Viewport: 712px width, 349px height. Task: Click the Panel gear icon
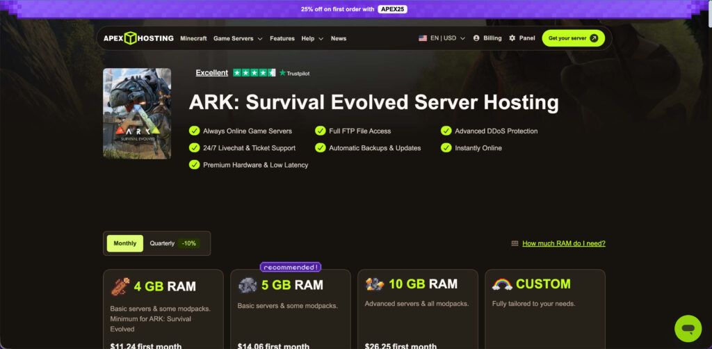tap(512, 38)
